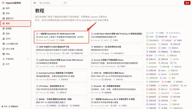Filter by yolo tag in tag cloud

[184, 86]
